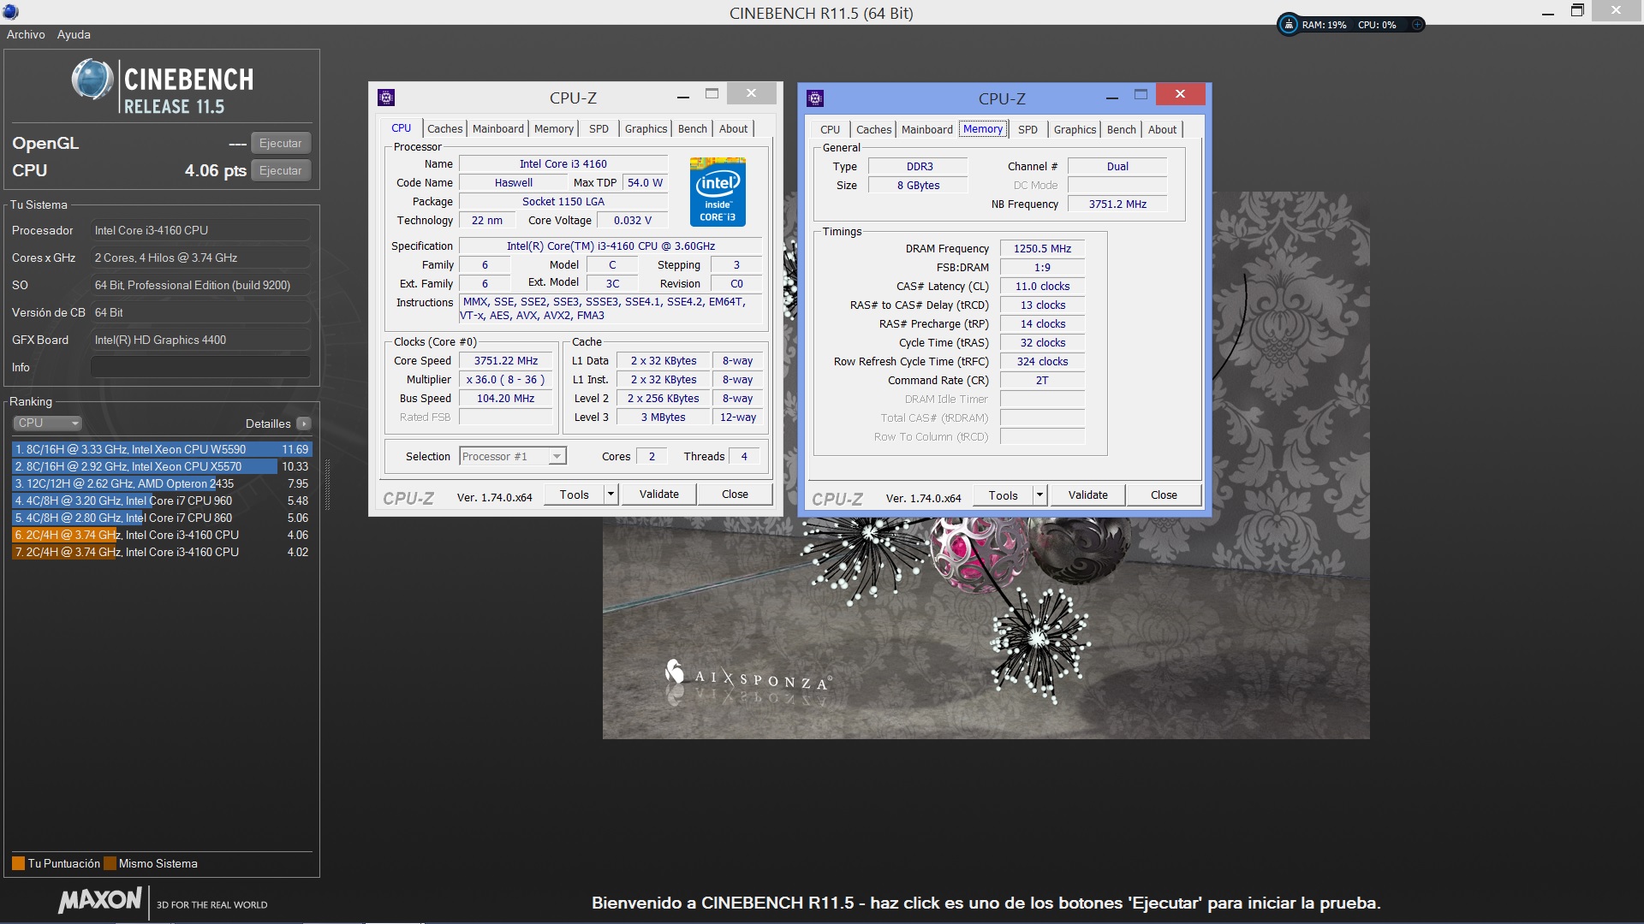This screenshot has width=1644, height=924.
Task: Click the plus button on RAM/CPU widget
Action: 1417,25
